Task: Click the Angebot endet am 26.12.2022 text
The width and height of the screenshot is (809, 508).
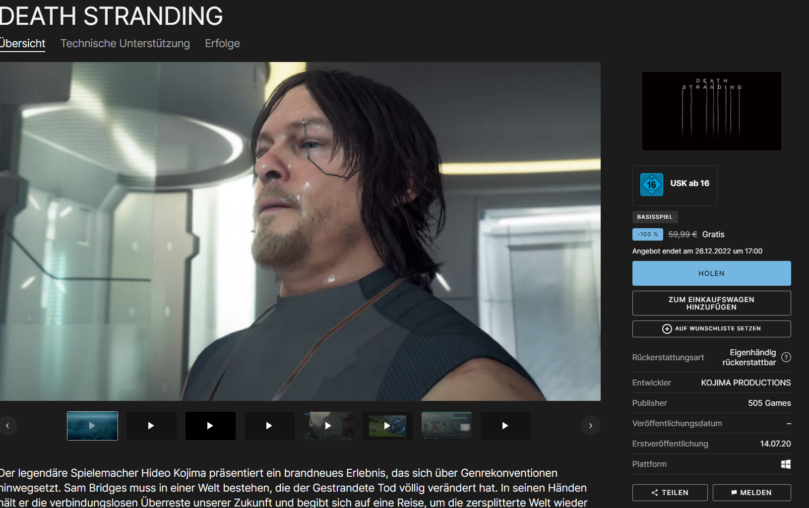Action: tap(697, 251)
